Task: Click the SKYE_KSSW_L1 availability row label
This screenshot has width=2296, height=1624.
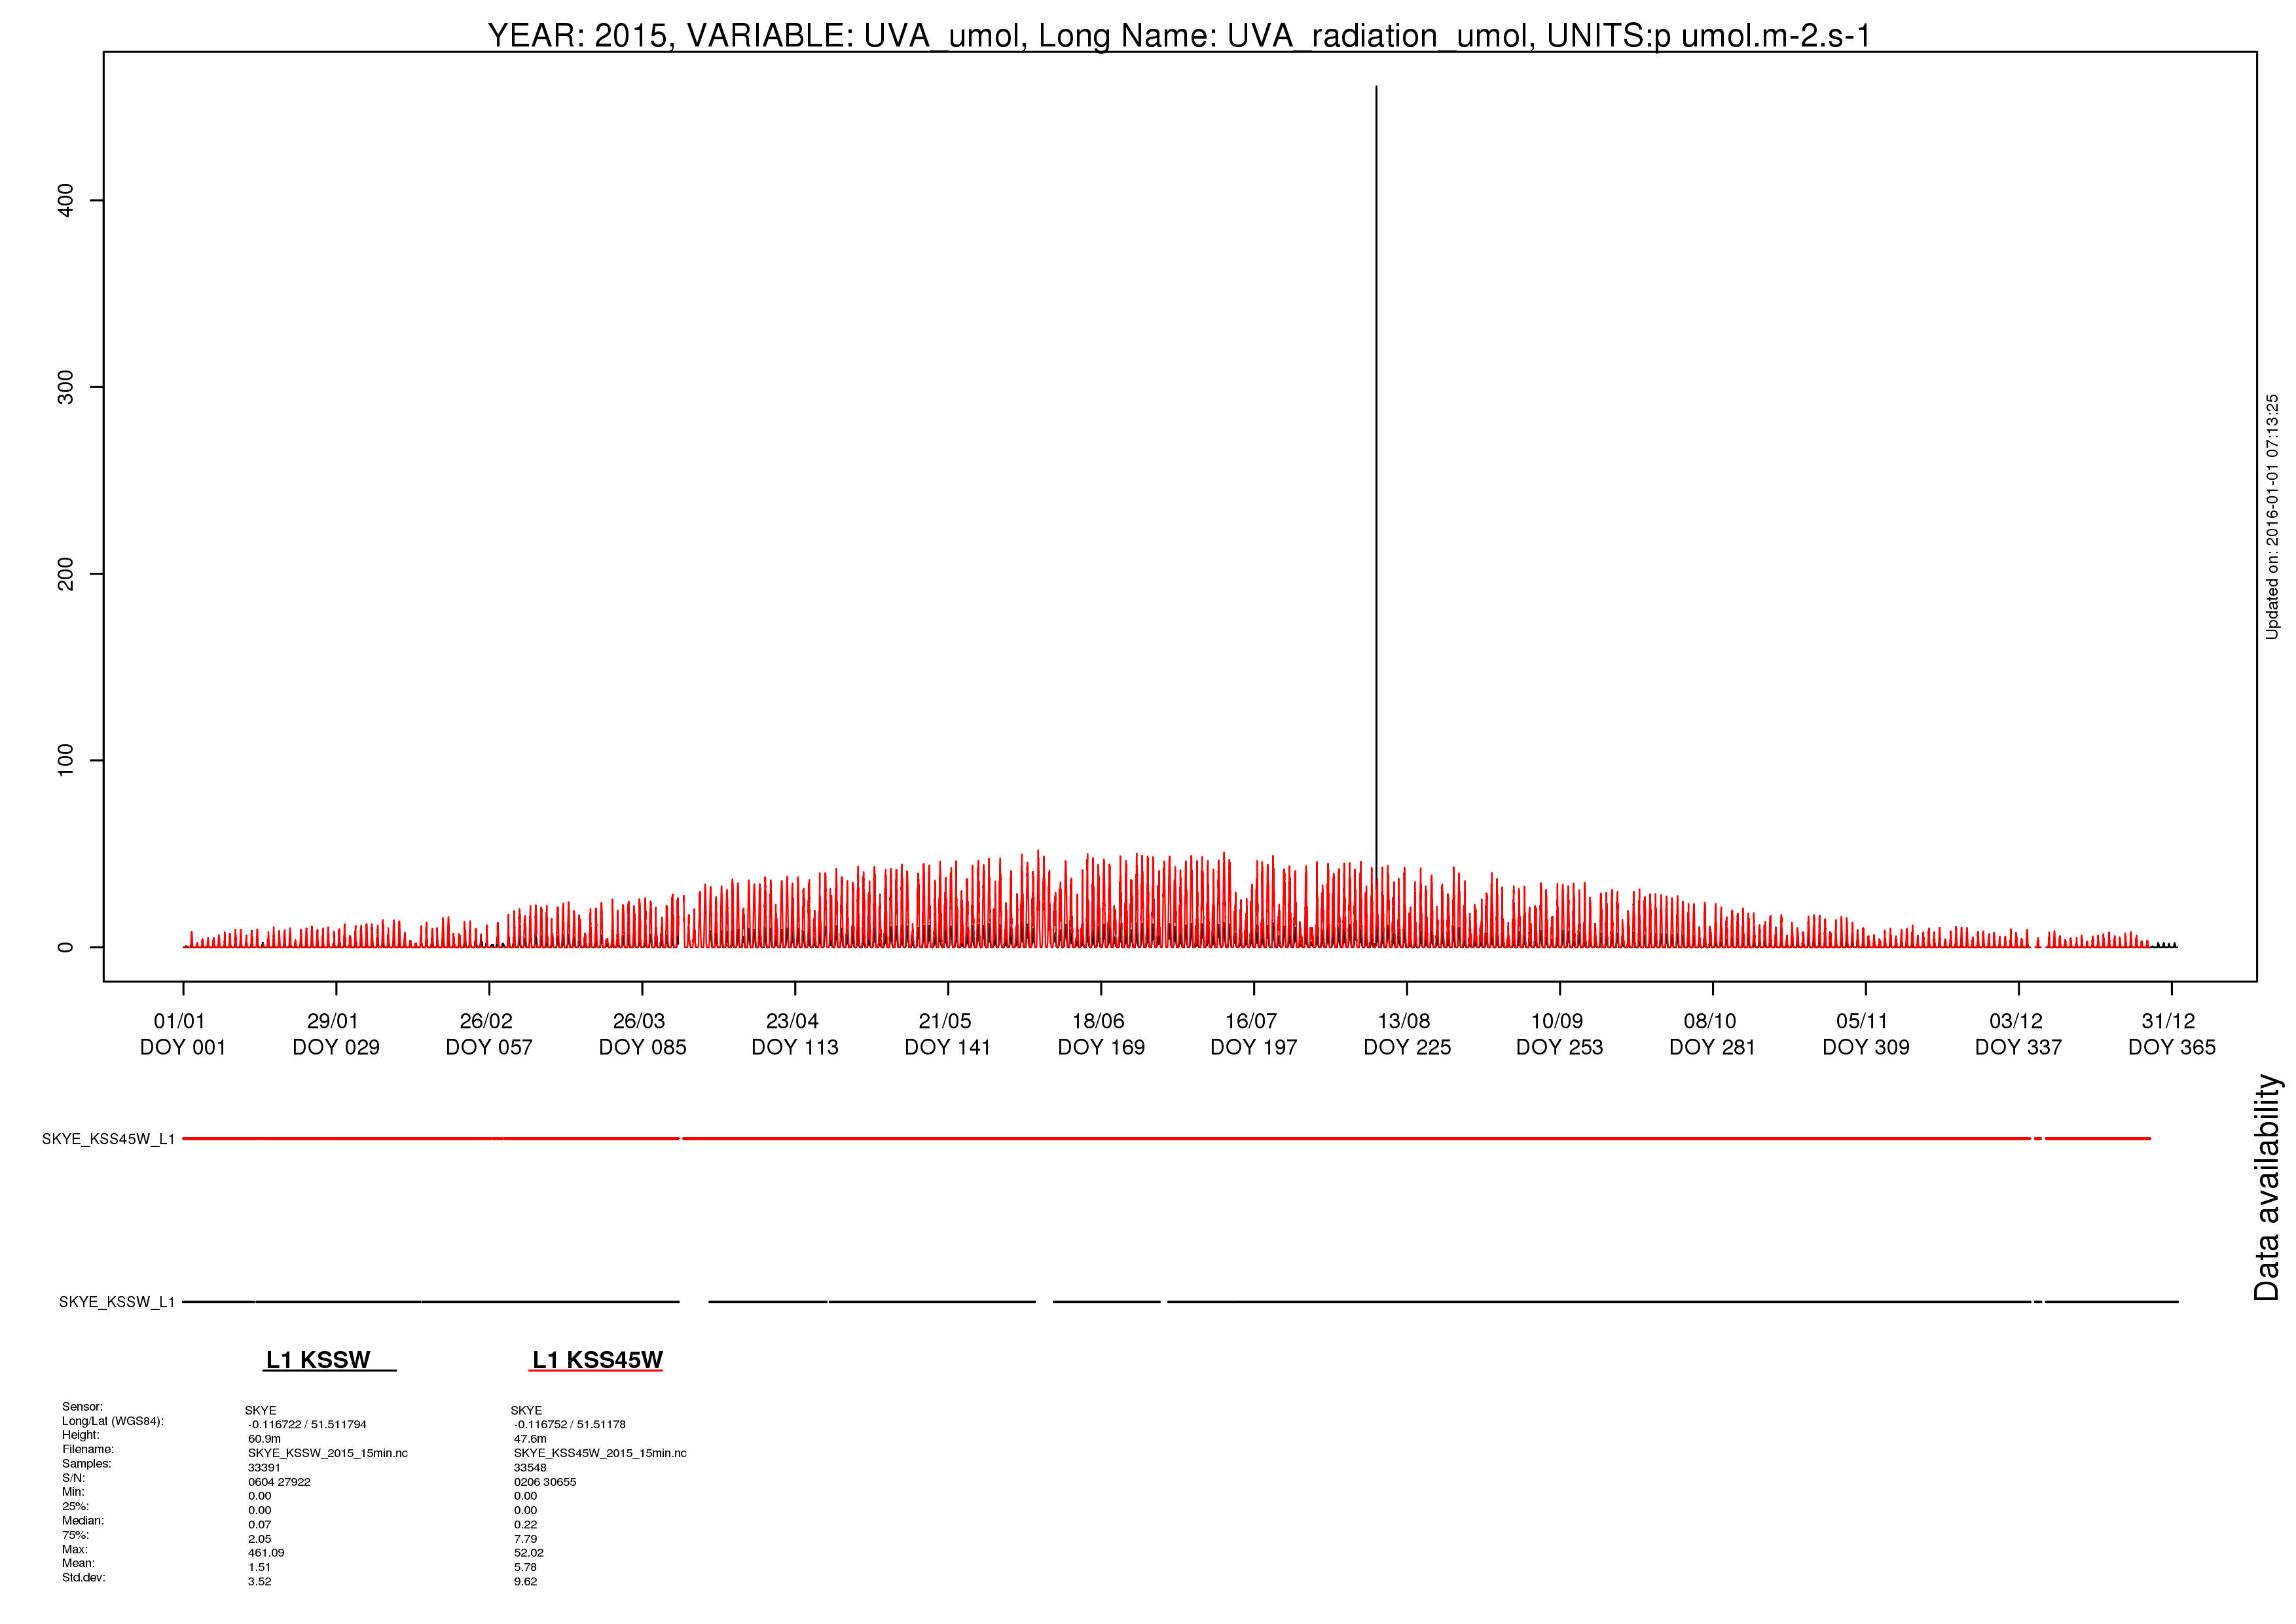Action: coord(117,1302)
